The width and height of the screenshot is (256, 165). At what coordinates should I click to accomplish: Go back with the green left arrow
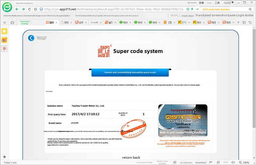pos(17,9)
